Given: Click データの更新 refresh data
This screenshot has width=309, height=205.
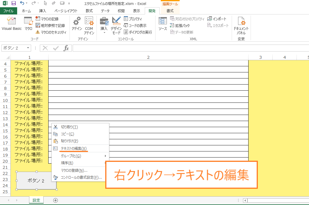Looking at the screenshot, I should [x=182, y=32].
